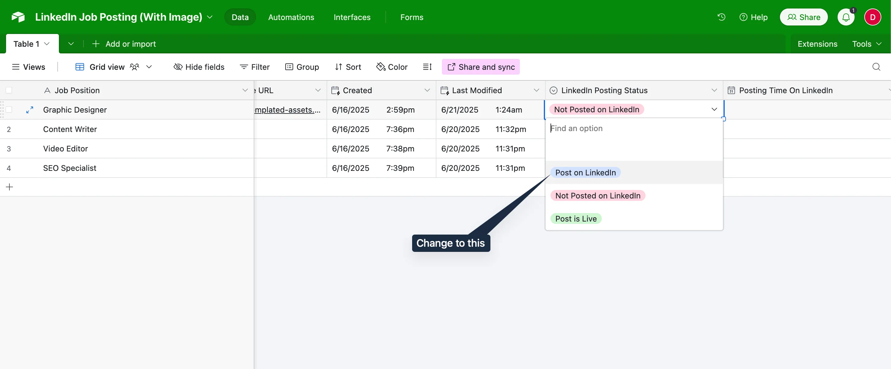Viewport: 891px width, 369px height.
Task: Click the Video Editor cell
Action: pyautogui.click(x=147, y=148)
